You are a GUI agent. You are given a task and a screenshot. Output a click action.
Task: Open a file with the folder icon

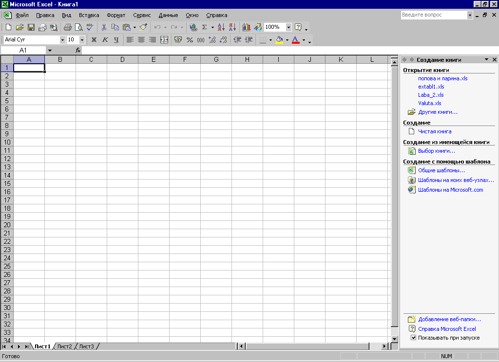tap(19, 27)
